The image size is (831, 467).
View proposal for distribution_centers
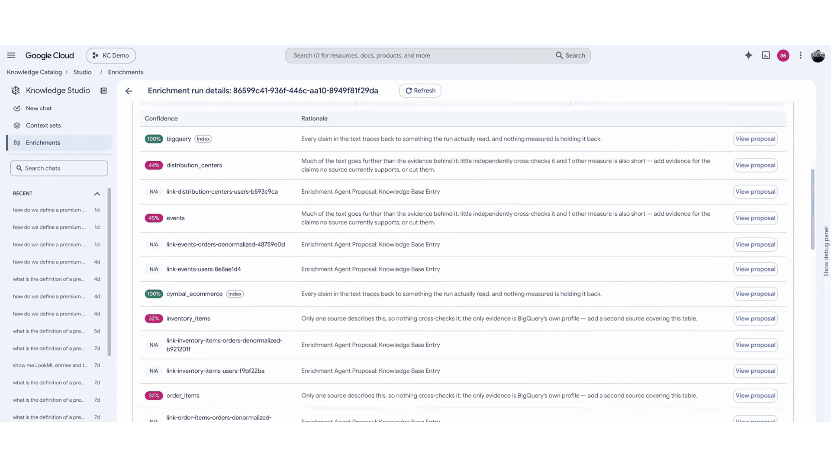pyautogui.click(x=755, y=165)
